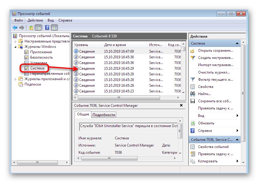Toggle the console tree toolbar icon
258x183 pixels.
pos(38,28)
